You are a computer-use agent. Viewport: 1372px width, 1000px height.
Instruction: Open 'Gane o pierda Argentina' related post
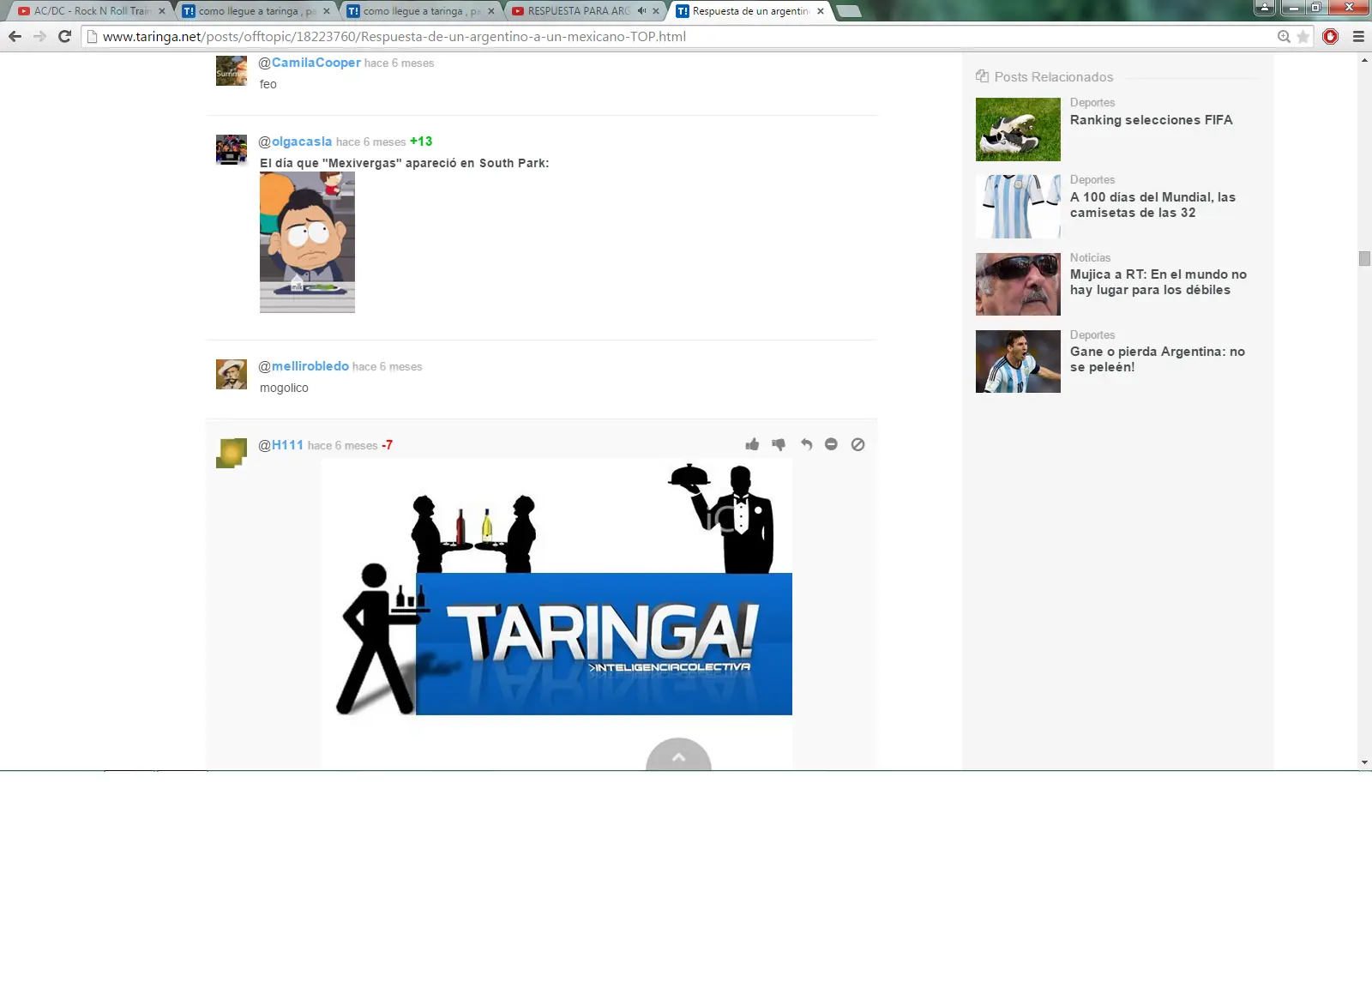coord(1157,359)
